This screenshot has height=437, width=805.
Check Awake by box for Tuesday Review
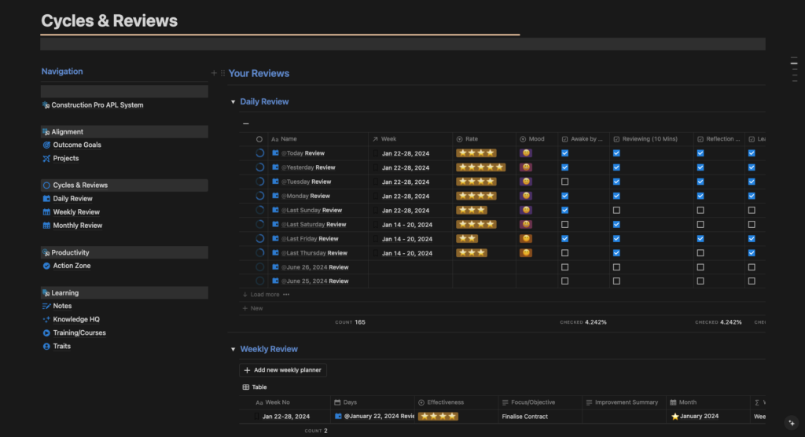tap(564, 182)
